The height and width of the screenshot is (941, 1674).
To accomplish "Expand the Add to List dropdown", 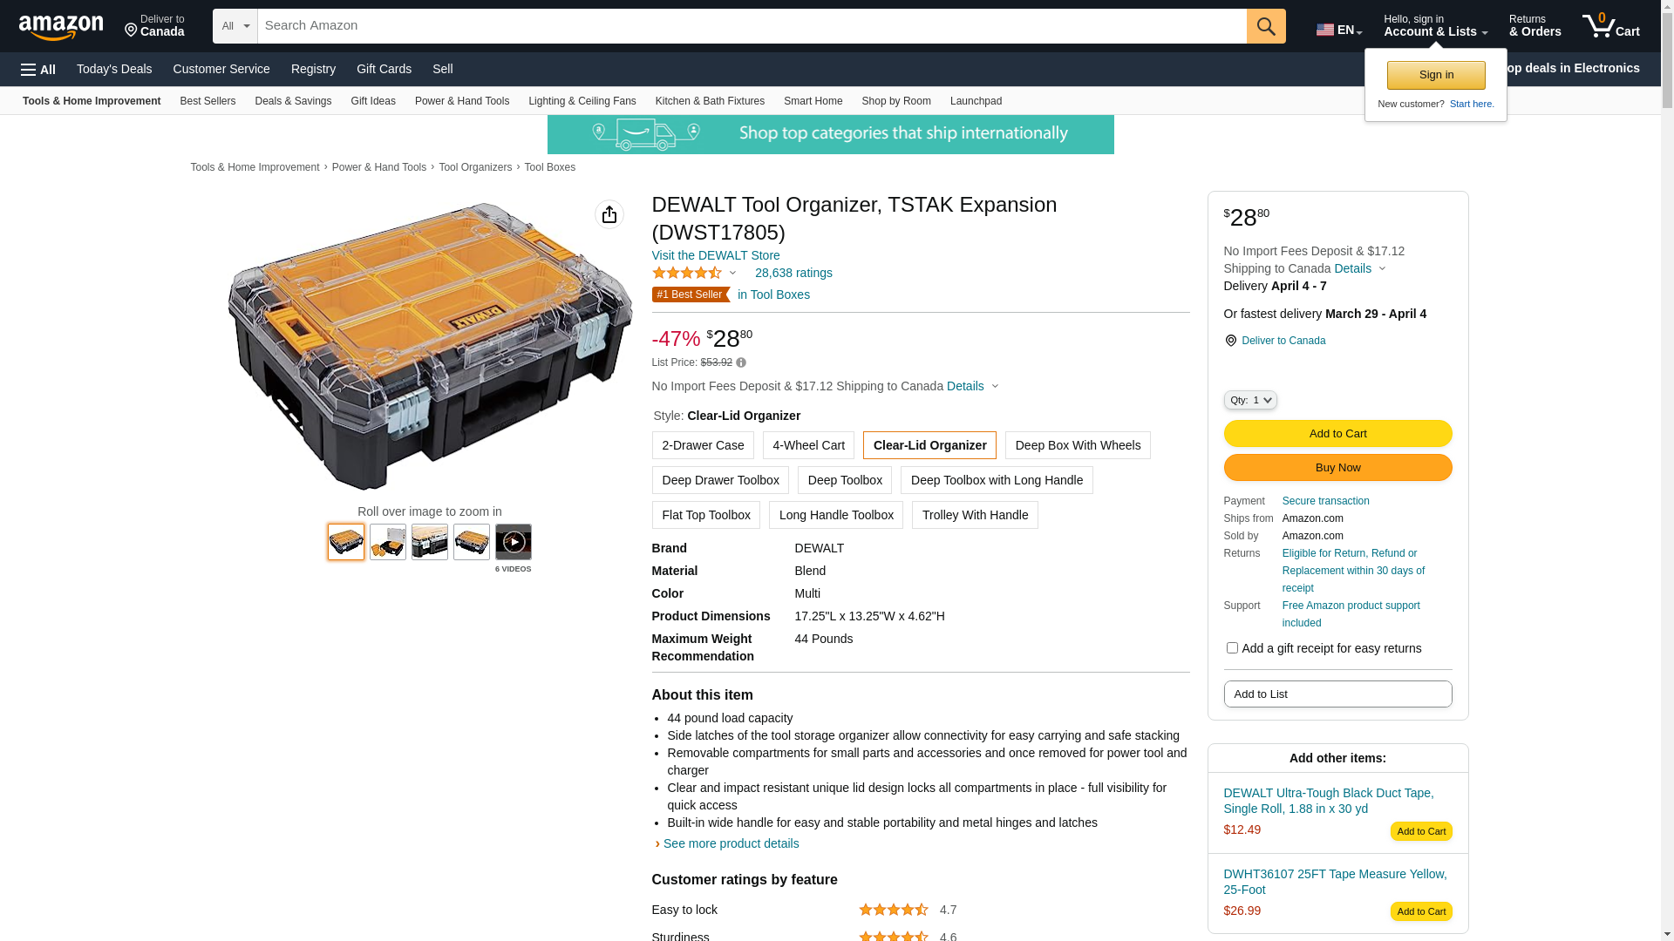I will [x=1337, y=694].
